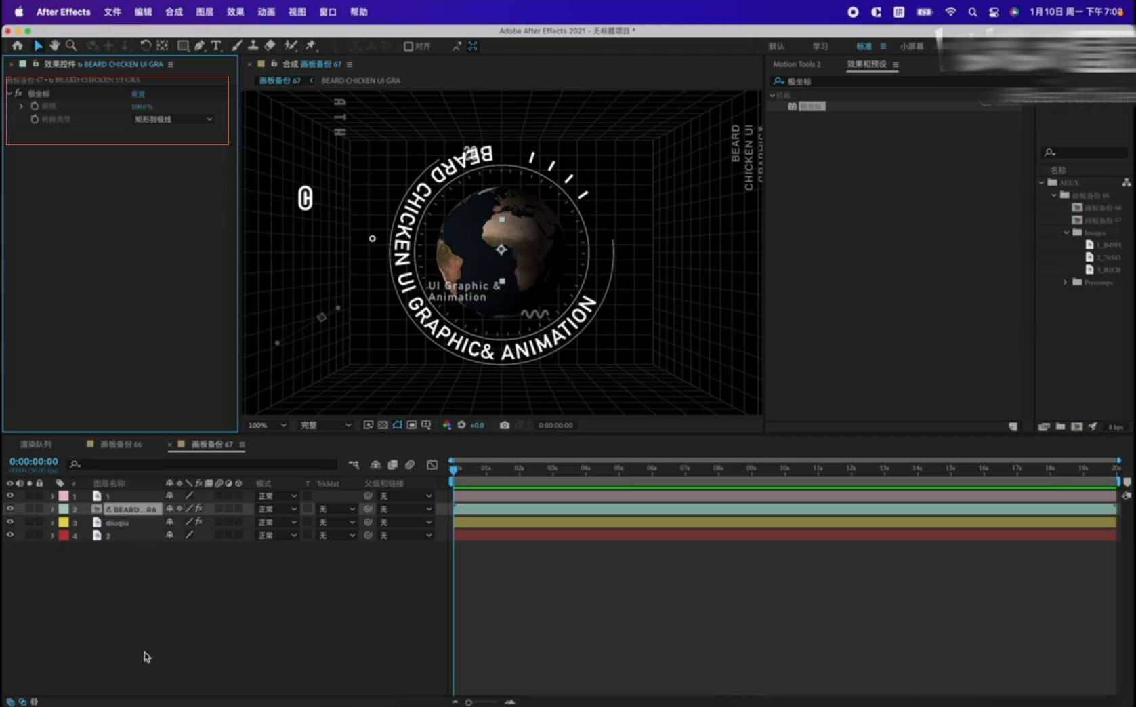Open the 文件 menu
This screenshot has height=707, width=1136.
click(x=112, y=12)
